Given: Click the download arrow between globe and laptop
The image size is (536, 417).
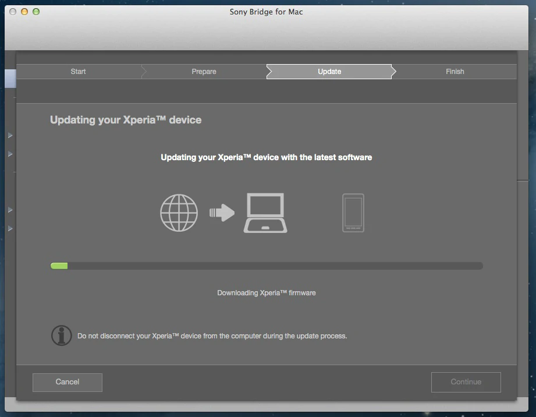Looking at the screenshot, I should click(222, 213).
